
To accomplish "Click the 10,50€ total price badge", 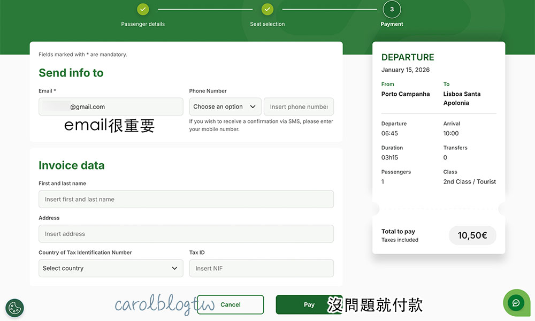I will point(472,235).
